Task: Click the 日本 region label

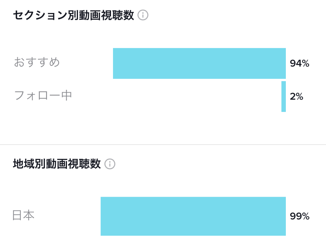Action: [24, 215]
